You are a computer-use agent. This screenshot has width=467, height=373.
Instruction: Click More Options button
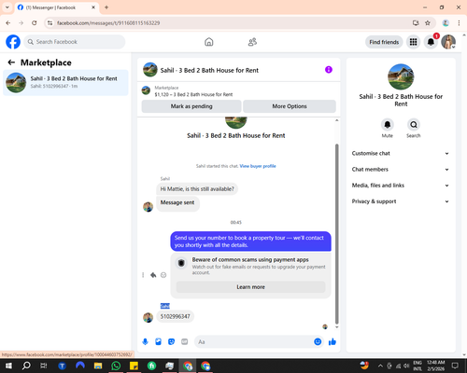pos(290,106)
